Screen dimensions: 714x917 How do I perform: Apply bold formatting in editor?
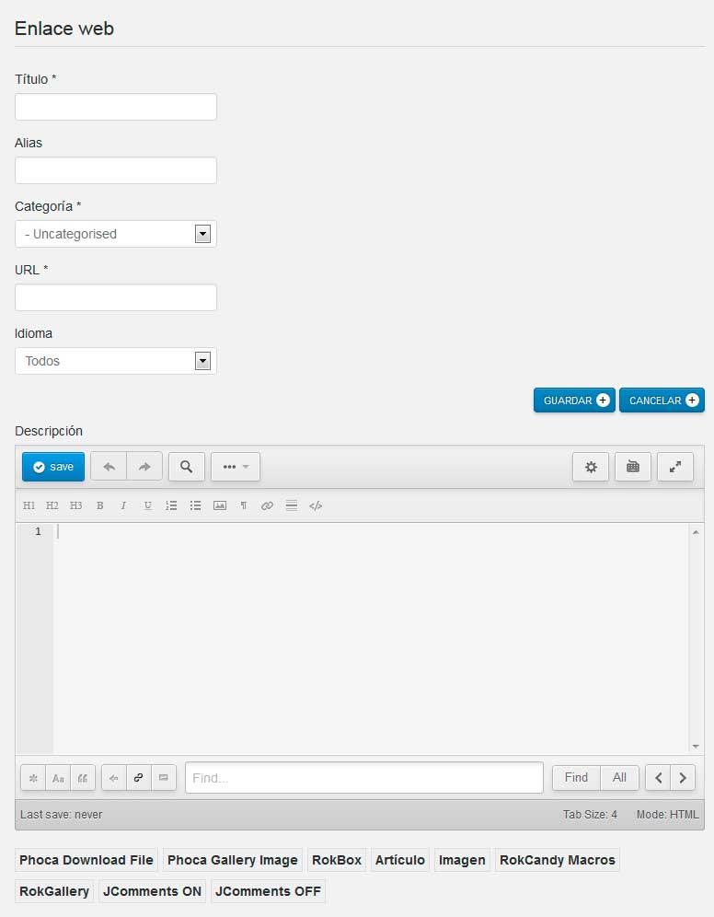tap(99, 505)
